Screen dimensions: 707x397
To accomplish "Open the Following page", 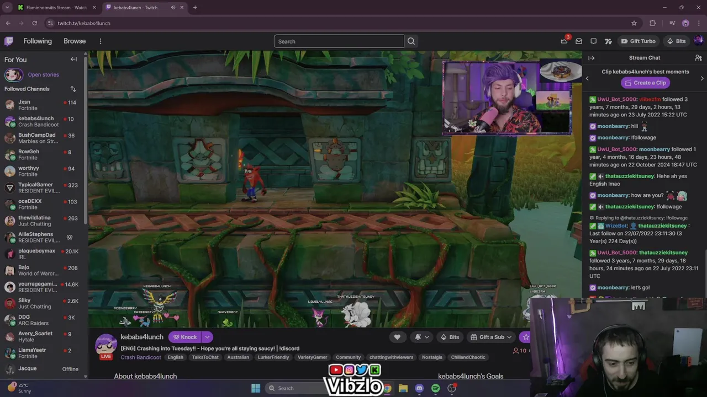I will tap(38, 41).
